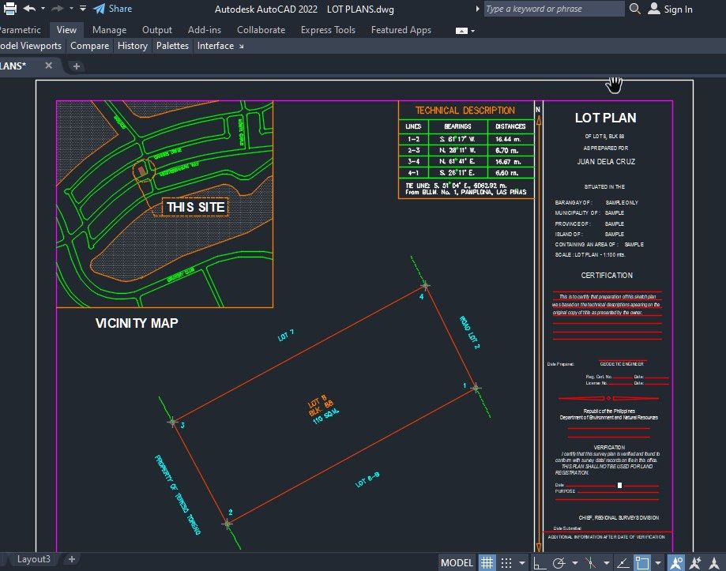The image size is (726, 571).
Task: Click the ROAD LOT 2 label
Action: click(x=469, y=332)
